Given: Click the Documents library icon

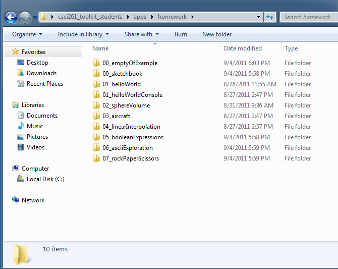Looking at the screenshot, I should click(x=21, y=115).
